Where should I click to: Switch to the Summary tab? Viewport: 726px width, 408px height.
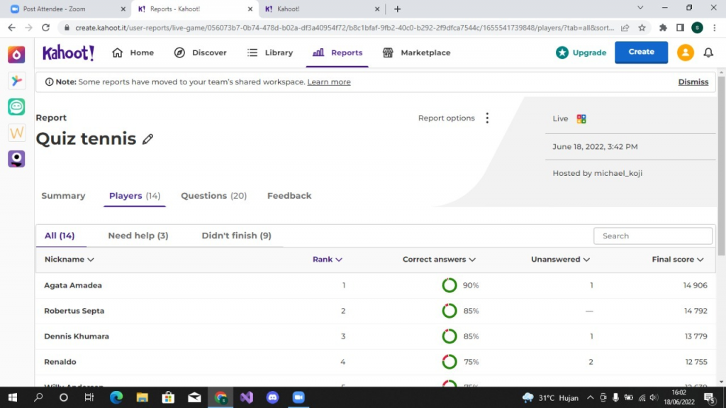click(x=63, y=196)
